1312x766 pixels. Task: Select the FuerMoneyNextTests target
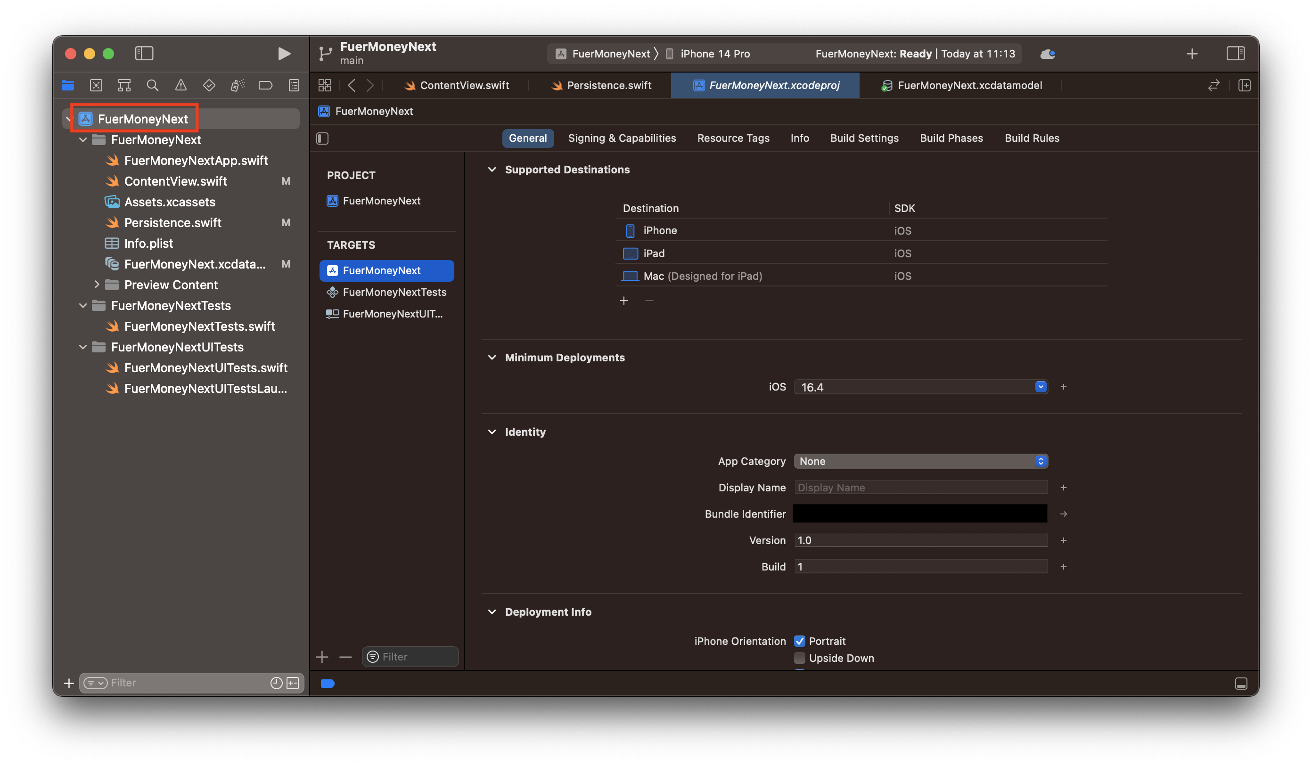pyautogui.click(x=394, y=292)
